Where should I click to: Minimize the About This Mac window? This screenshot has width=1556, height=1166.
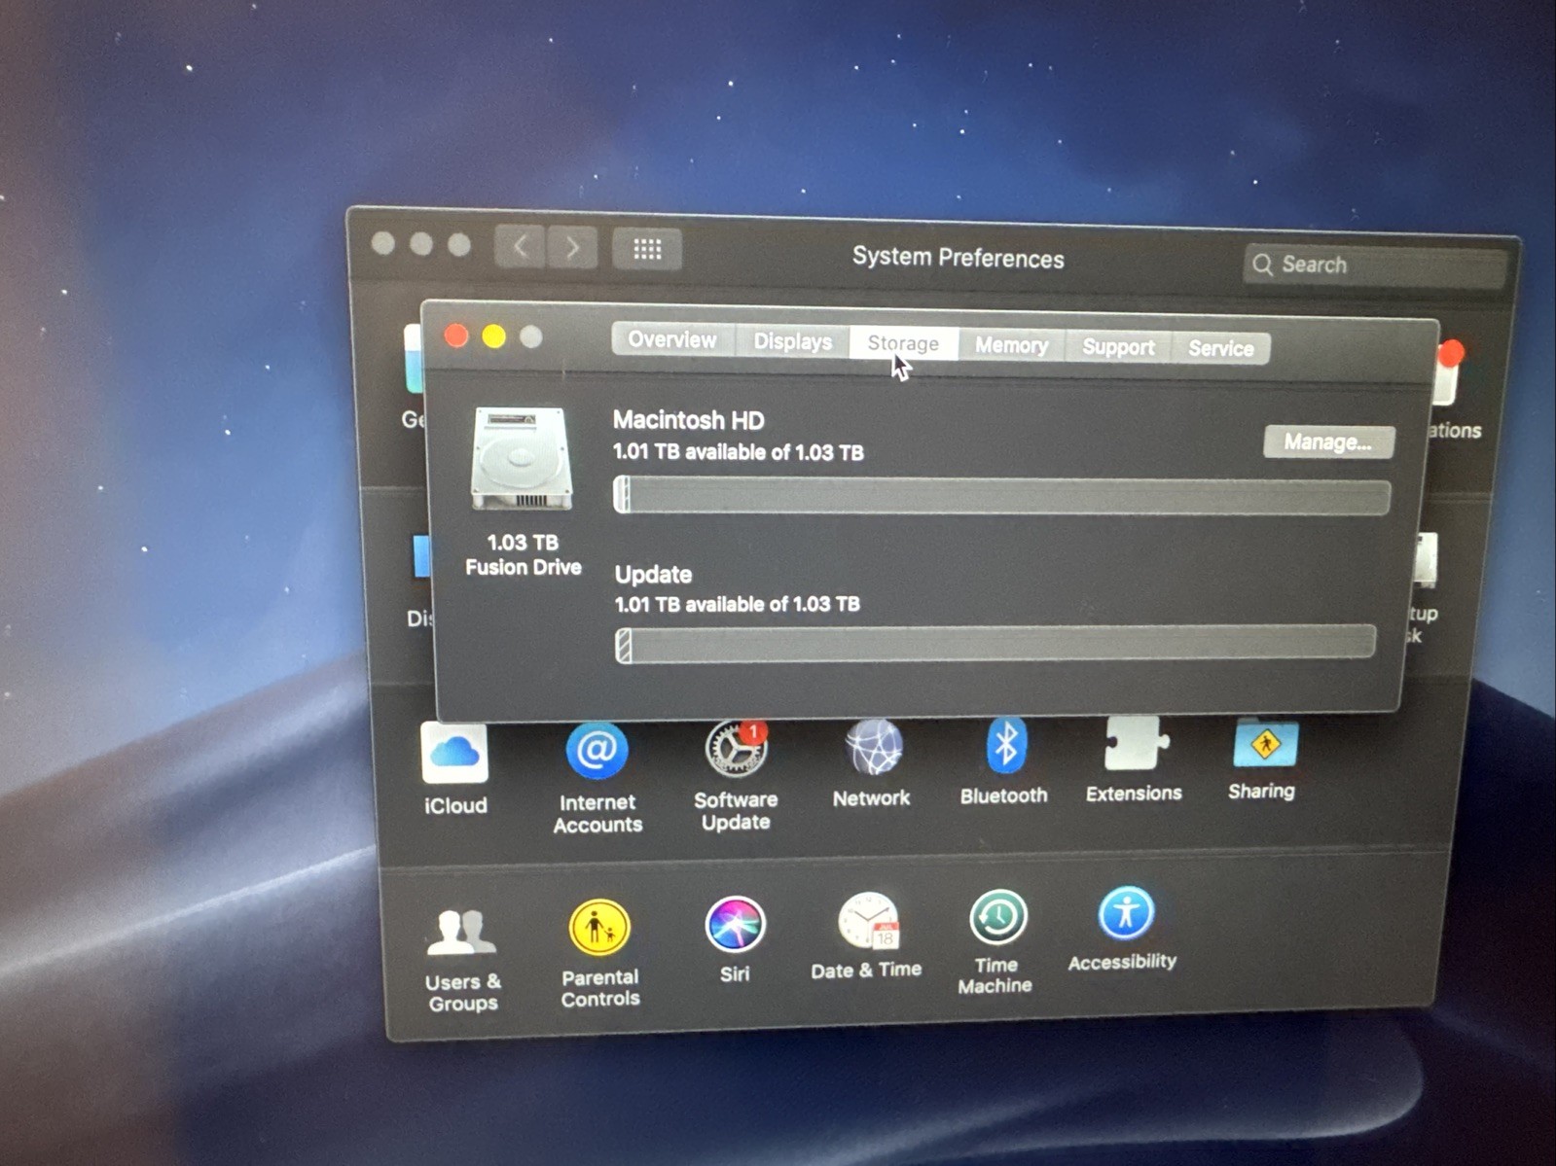[493, 336]
